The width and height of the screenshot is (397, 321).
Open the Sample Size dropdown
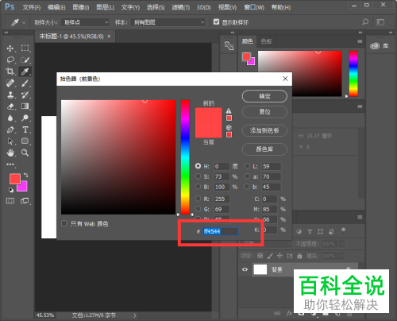click(85, 22)
